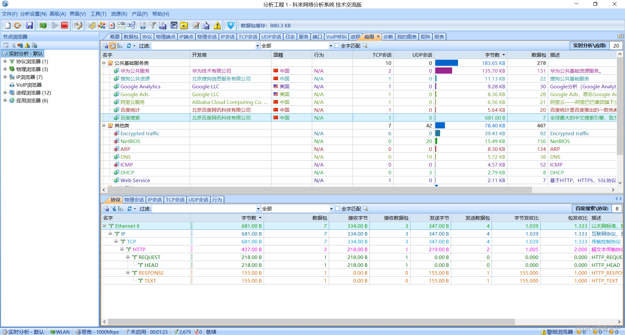This screenshot has height=335, width=625.
Task: Switch to the 诊断 tab
Action: (388, 37)
